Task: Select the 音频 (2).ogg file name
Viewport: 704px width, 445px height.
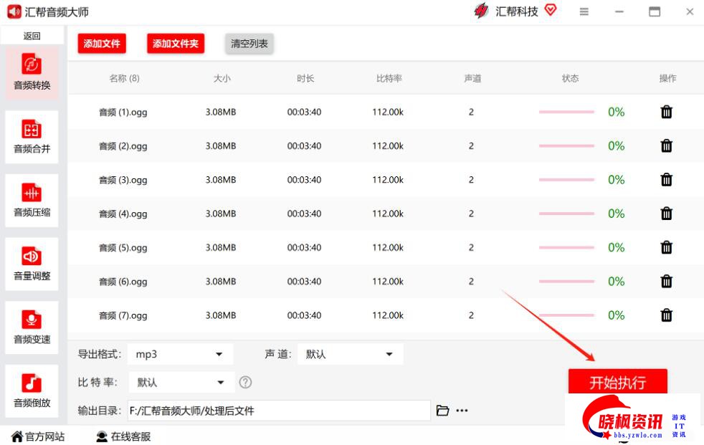Action: point(123,146)
